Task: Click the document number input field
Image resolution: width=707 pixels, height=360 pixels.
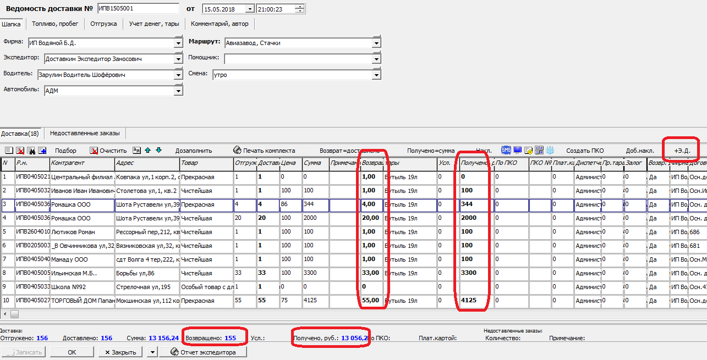Action: 138,9
